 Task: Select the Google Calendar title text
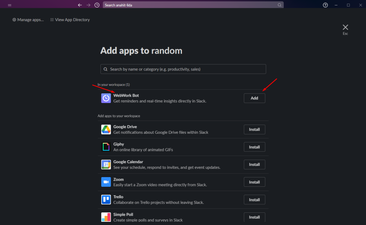tap(128, 162)
